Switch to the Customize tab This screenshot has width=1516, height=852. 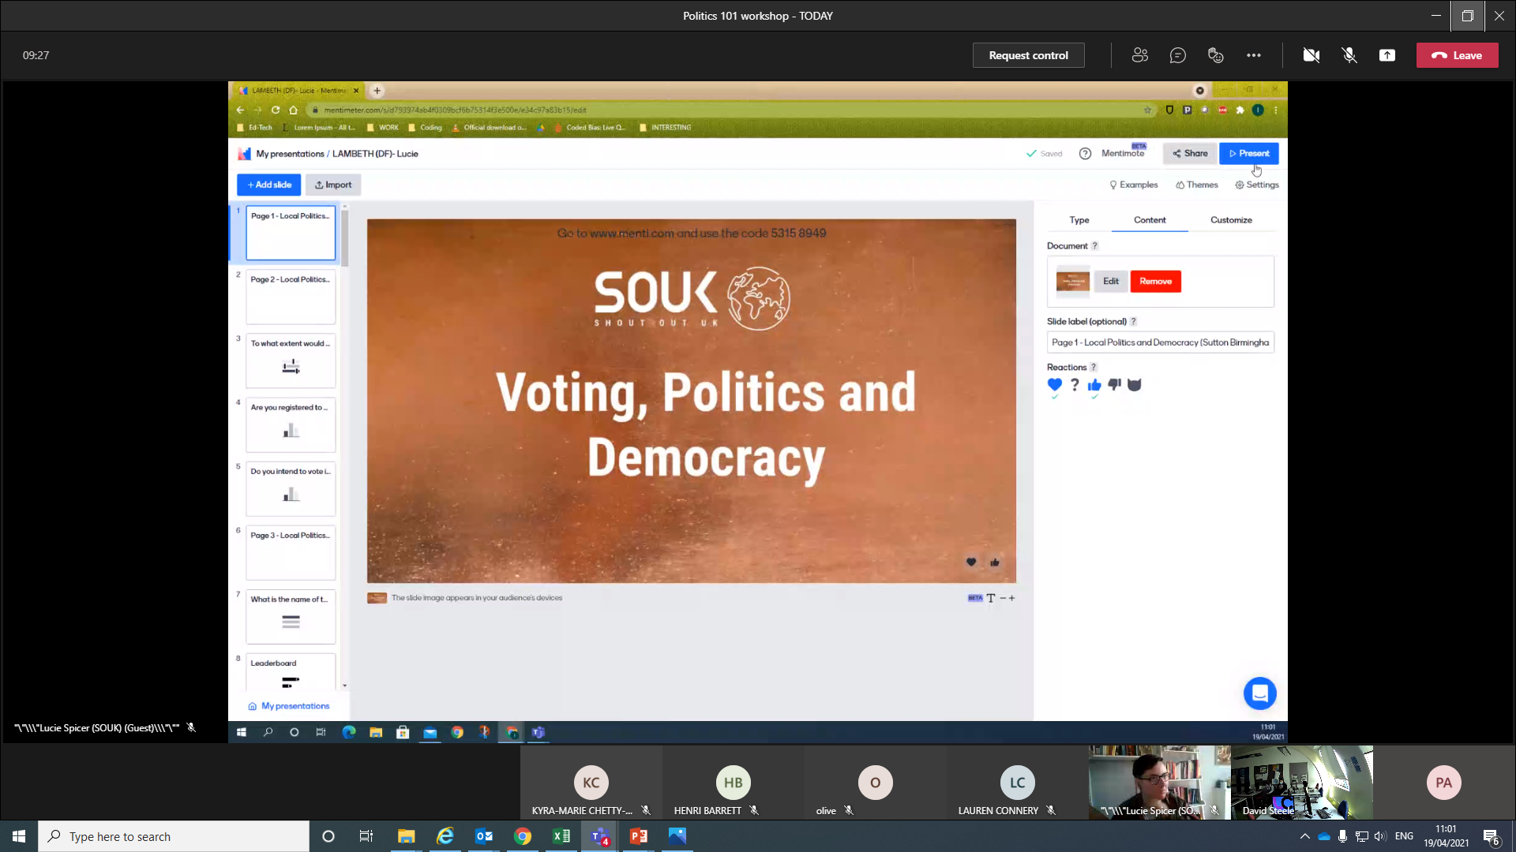(1231, 220)
